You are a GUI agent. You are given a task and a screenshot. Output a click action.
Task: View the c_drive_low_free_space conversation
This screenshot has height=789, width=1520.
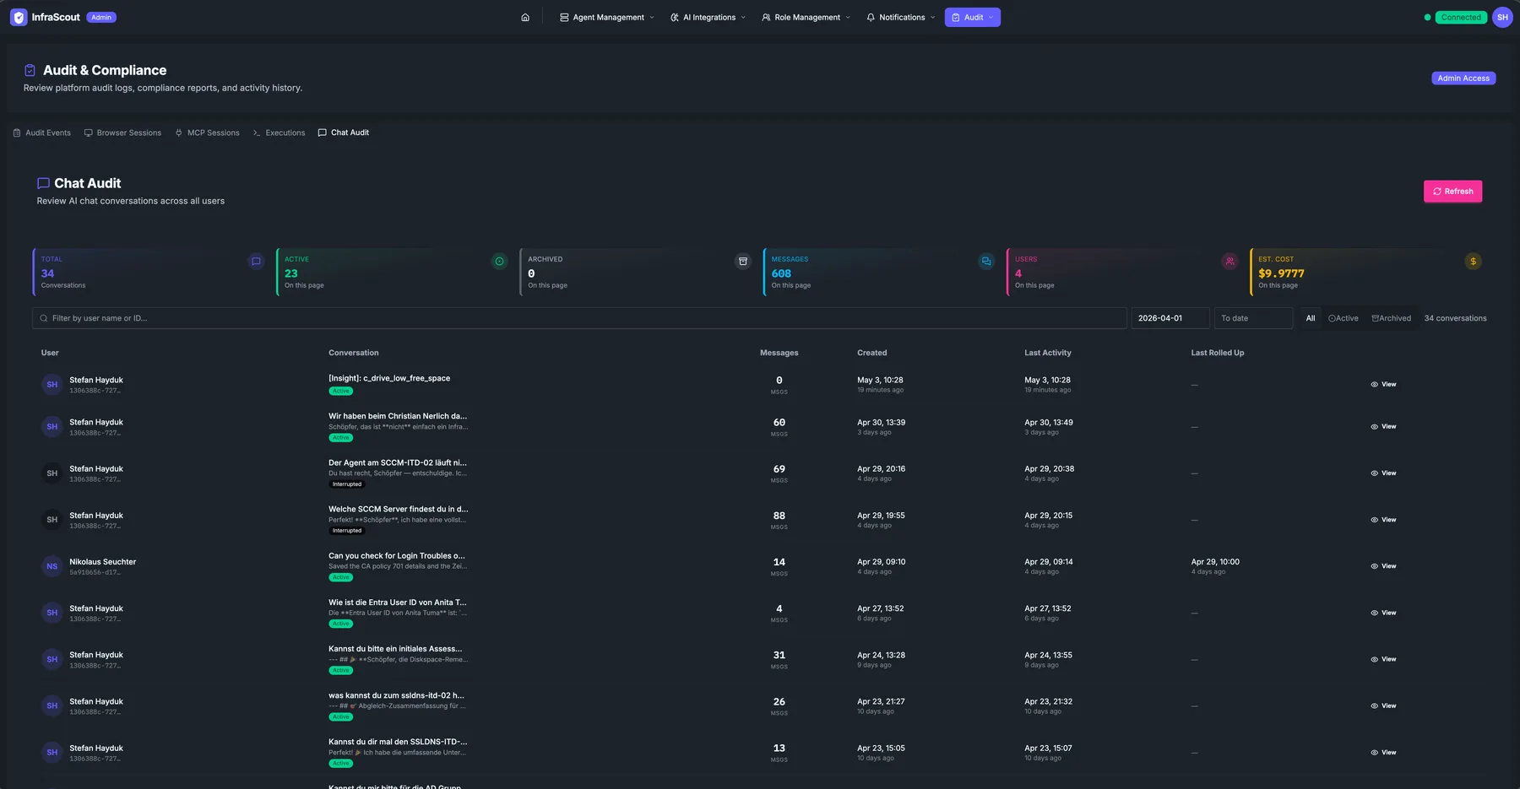1383,385
